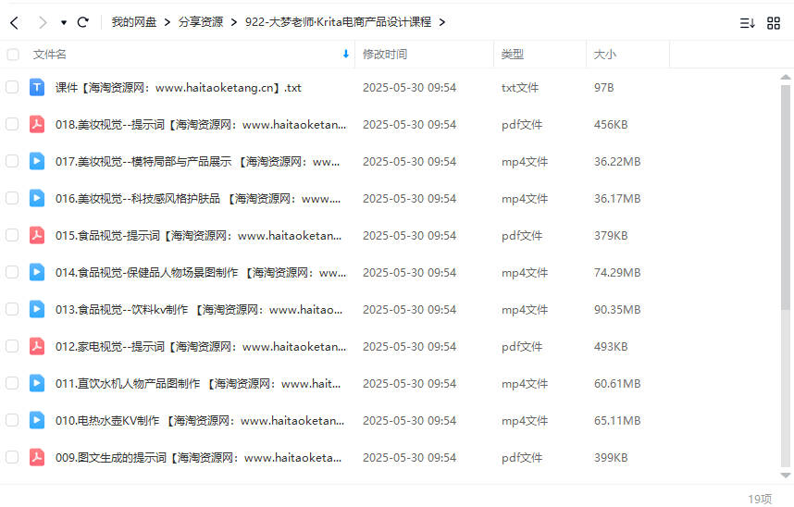Viewport: 794px width, 507px height.
Task: Click the 90.35MB size cell
Action: [617, 309]
